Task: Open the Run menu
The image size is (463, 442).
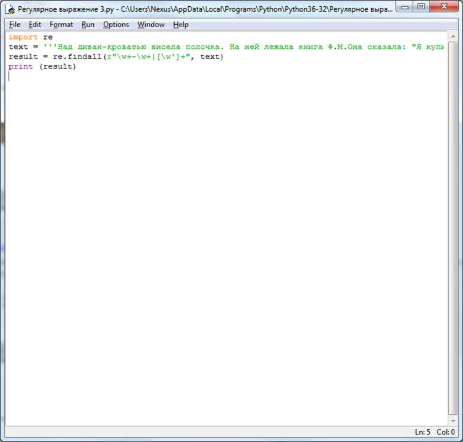Action: [88, 25]
